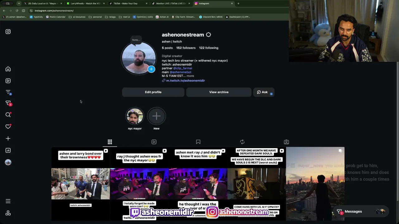Open the Dashboard | CLIPP bookmark
This screenshot has height=224, width=399.
pyautogui.click(x=238, y=17)
